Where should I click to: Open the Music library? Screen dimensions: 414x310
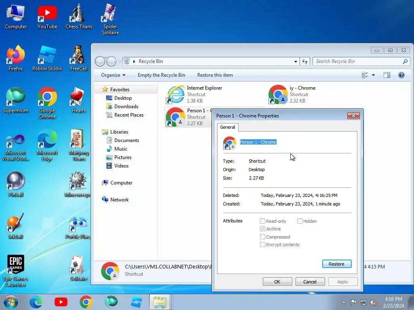120,149
